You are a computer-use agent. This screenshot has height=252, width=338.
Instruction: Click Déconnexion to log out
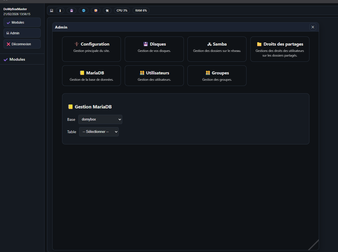click(x=22, y=44)
